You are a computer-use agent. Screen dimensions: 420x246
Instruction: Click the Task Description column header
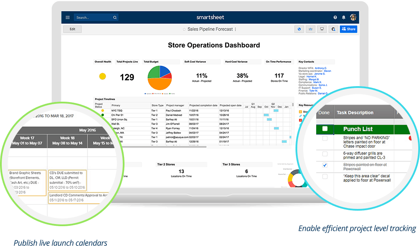click(355, 113)
